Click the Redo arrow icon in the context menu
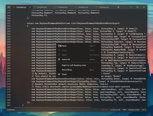The height and width of the screenshot is (116, 153). tap(59, 55)
